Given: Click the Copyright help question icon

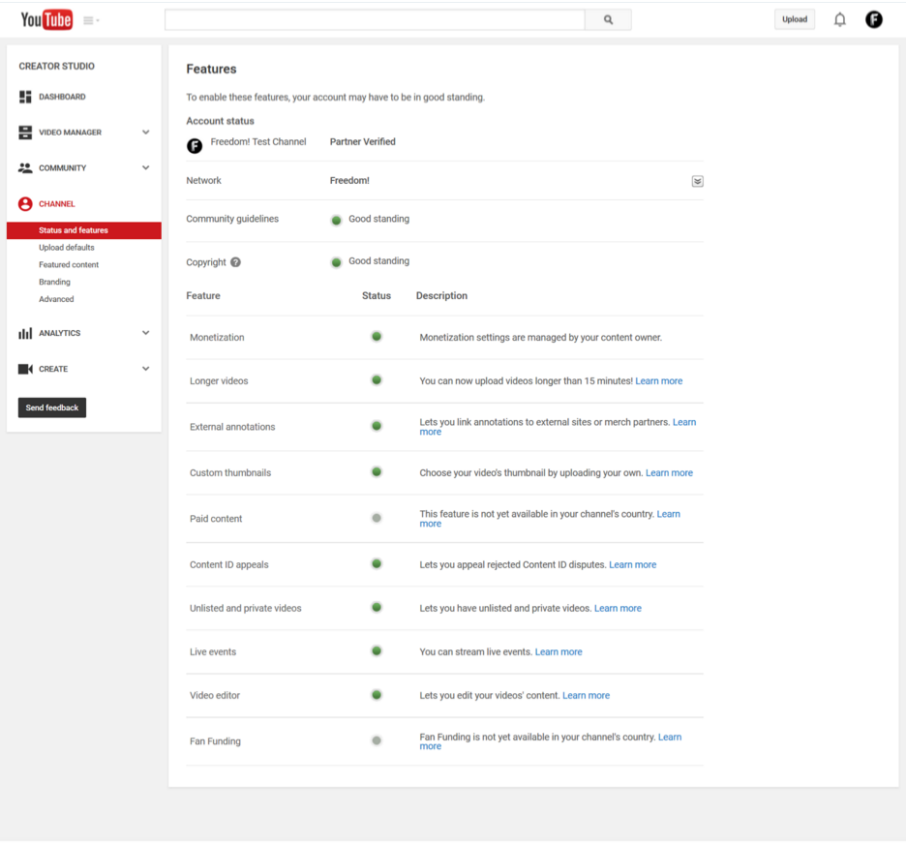Looking at the screenshot, I should pos(236,262).
